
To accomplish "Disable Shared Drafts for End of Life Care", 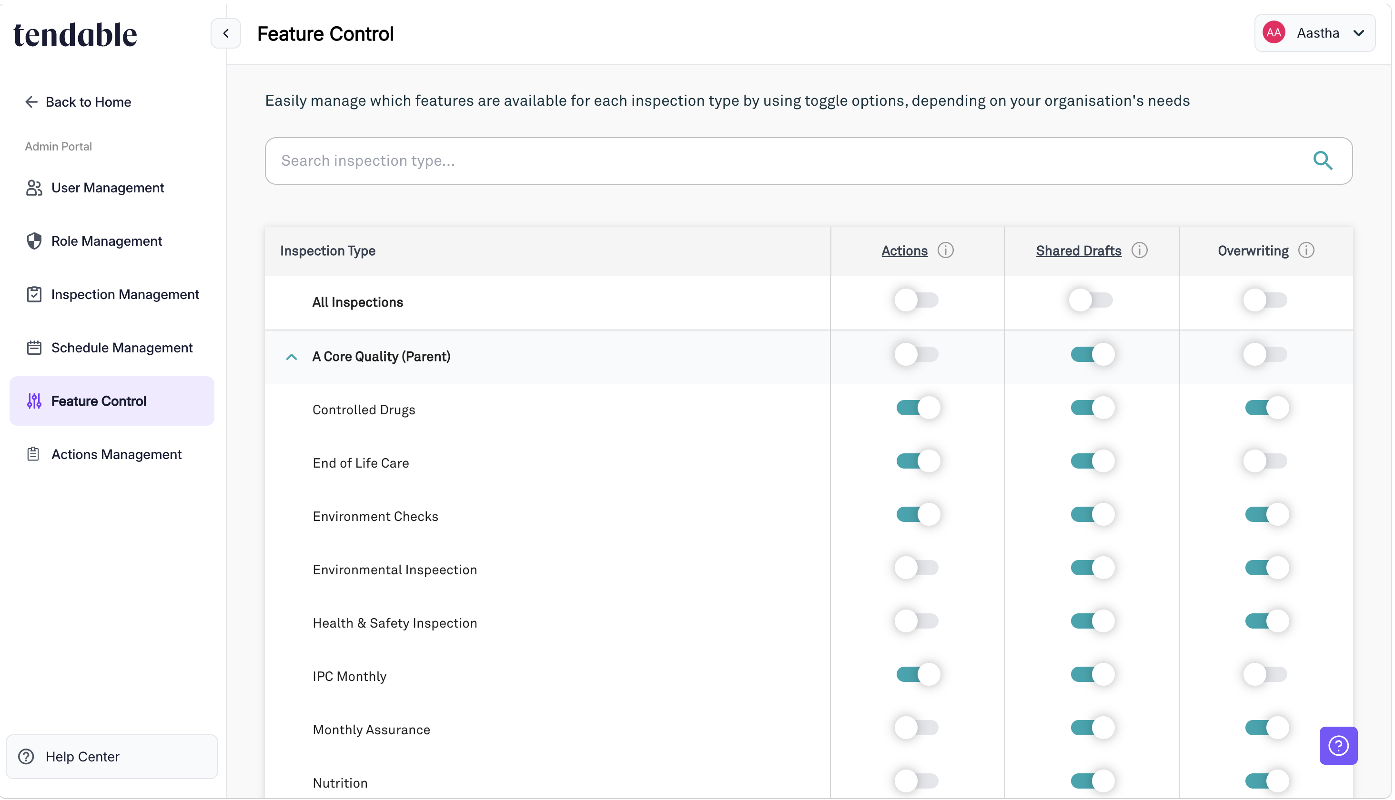I will [x=1092, y=461].
